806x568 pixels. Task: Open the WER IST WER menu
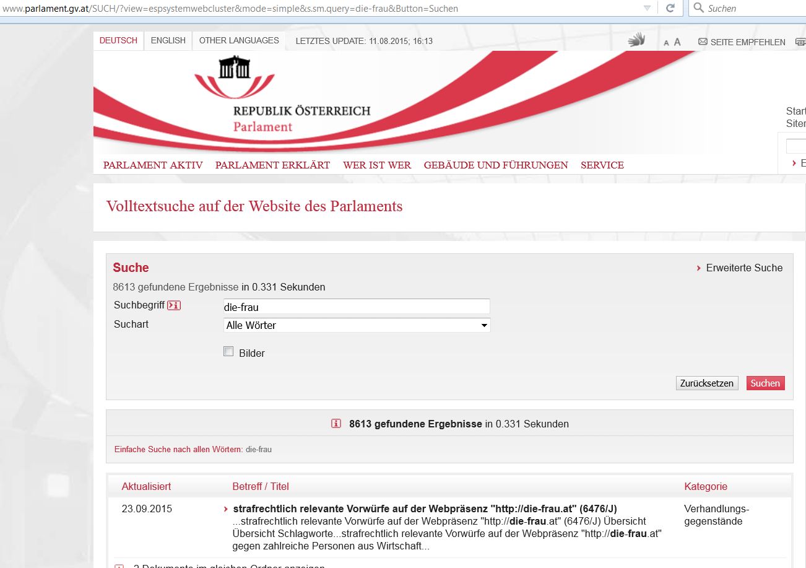377,165
